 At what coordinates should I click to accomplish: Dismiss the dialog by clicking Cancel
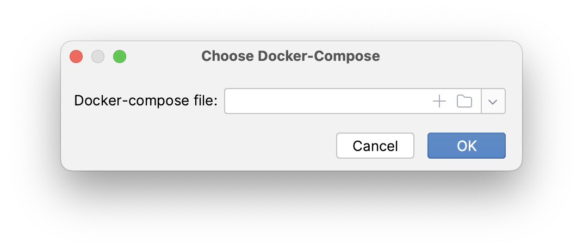pos(375,146)
